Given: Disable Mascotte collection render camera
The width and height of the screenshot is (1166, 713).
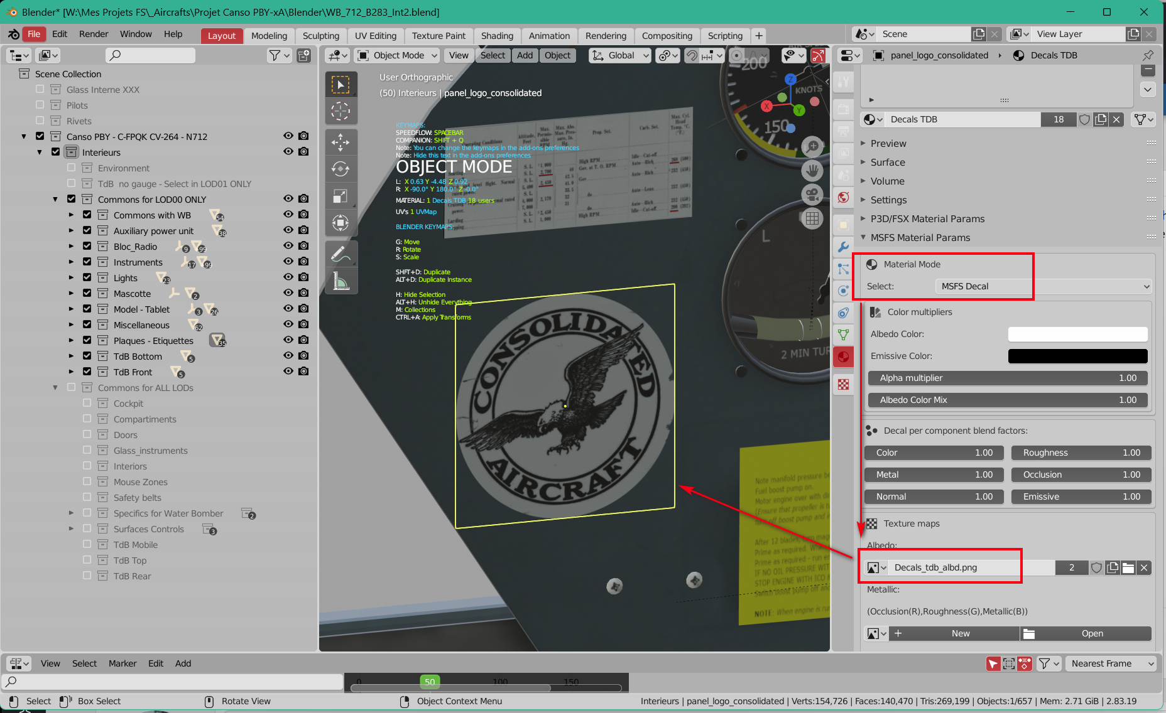Looking at the screenshot, I should (304, 293).
